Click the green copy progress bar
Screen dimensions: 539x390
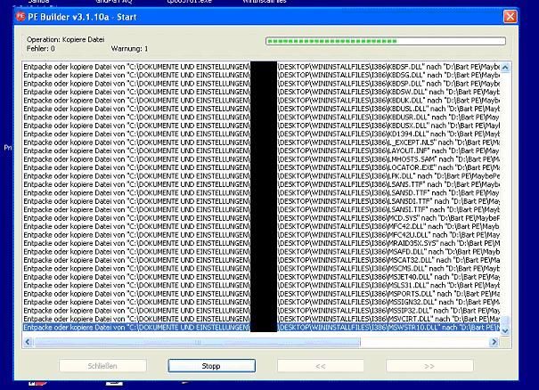(x=386, y=41)
